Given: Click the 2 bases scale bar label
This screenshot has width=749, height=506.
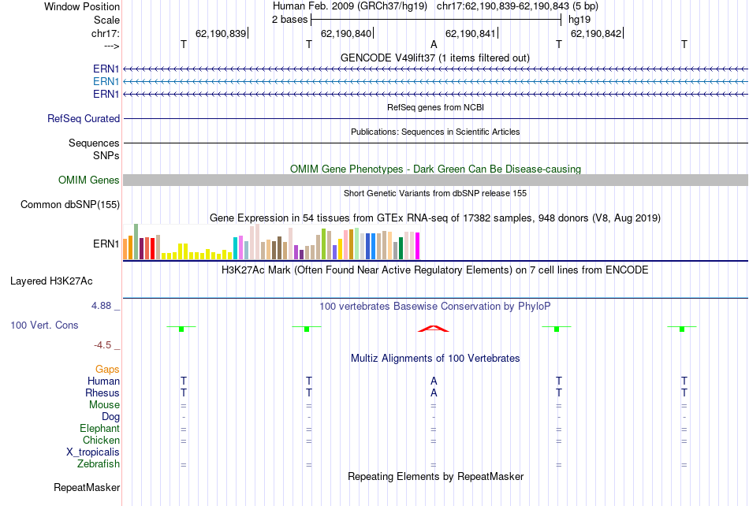Looking at the screenshot, I should (289, 20).
